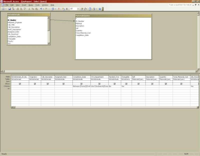This screenshot has height=156, width=200.
Task: Run the query with the red exclamation icon
Action: (x=59, y=9)
